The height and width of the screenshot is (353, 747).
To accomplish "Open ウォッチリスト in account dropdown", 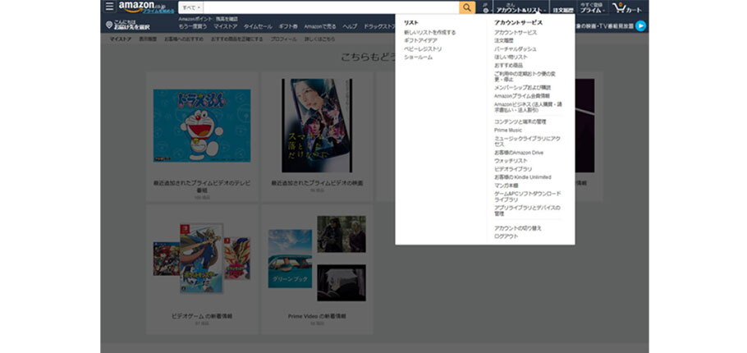I will [x=511, y=161].
